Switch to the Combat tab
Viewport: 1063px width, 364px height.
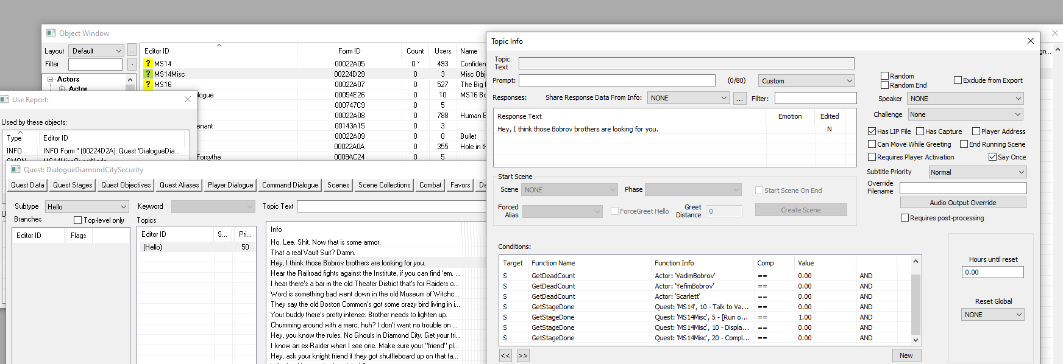(430, 185)
